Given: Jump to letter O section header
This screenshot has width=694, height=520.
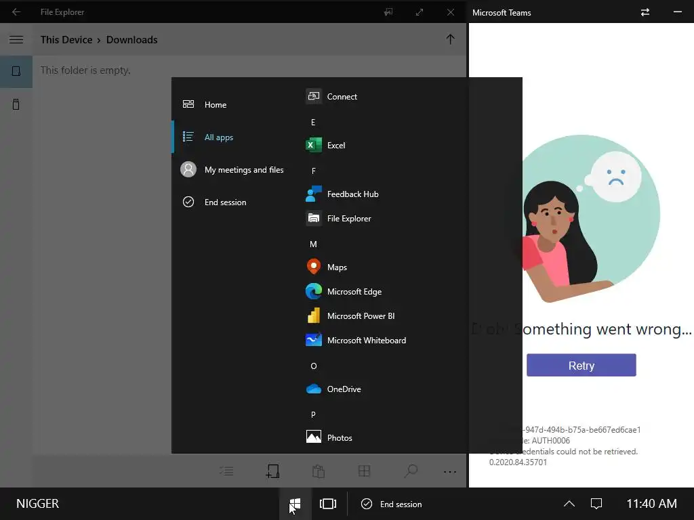Looking at the screenshot, I should pos(313,366).
